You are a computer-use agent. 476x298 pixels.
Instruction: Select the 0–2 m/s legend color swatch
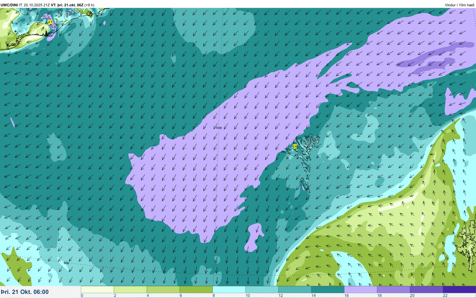pos(97,289)
